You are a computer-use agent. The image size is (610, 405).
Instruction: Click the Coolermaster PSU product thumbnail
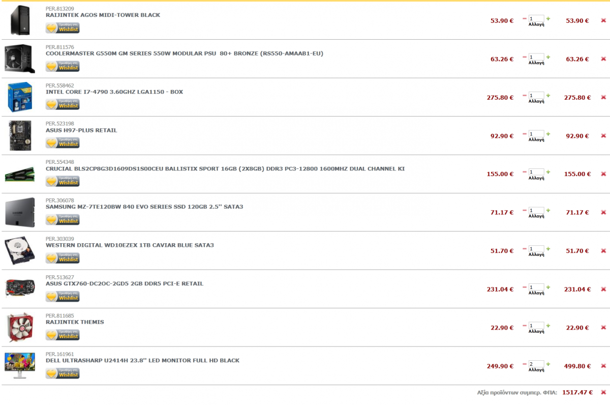(x=20, y=59)
